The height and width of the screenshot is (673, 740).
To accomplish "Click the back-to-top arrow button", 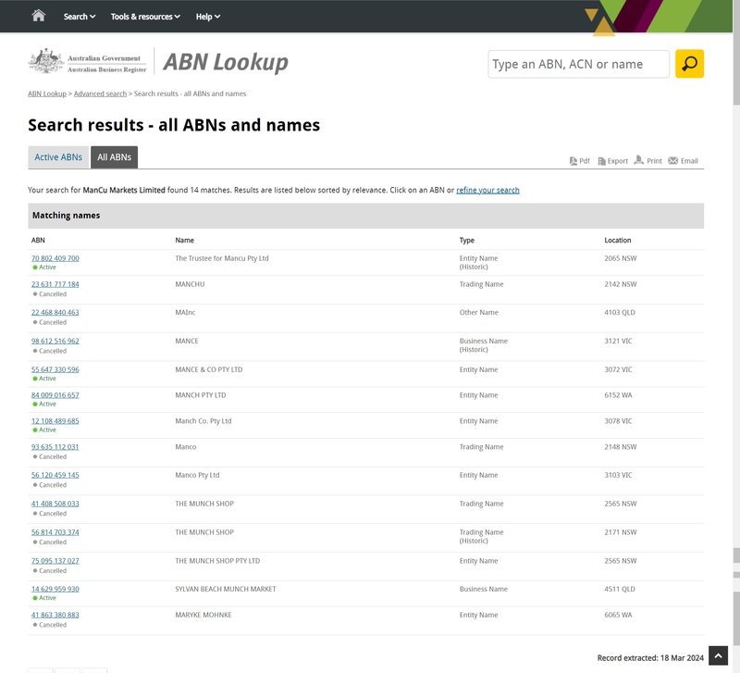I will (719, 656).
